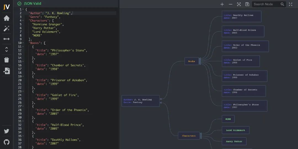Click "1997" date in the editor
Viewport: 298px width, 149px height.
click(x=54, y=54)
